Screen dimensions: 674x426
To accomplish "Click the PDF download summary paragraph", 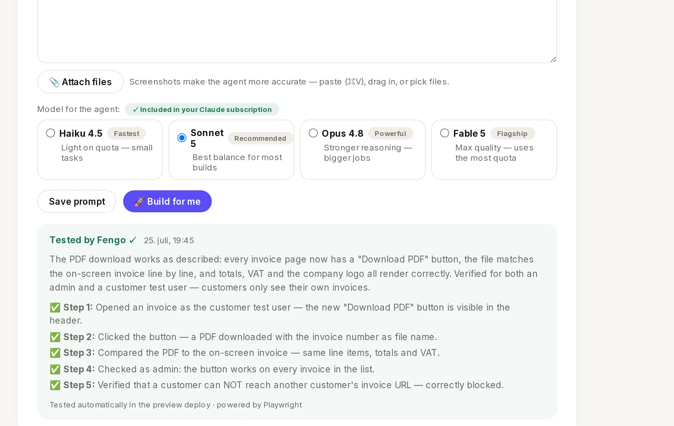I will (293, 273).
